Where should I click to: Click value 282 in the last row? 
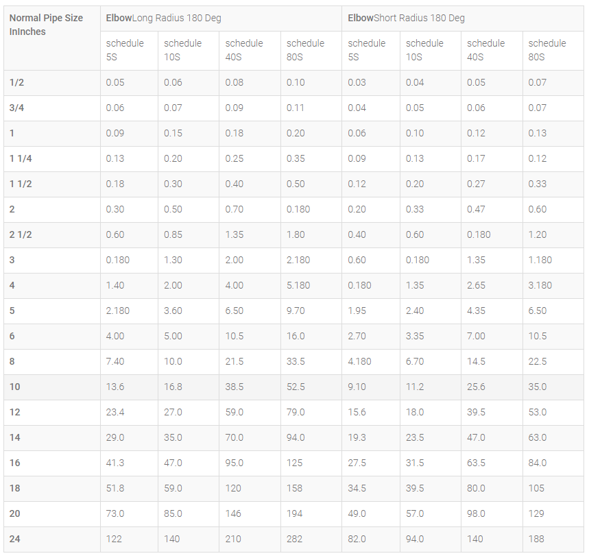point(295,539)
